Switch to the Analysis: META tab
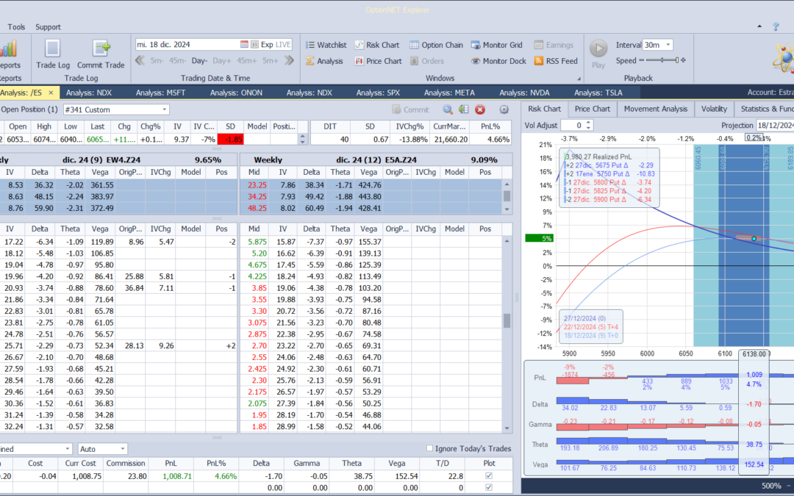Screen dimensions: 794x496 pos(449,93)
